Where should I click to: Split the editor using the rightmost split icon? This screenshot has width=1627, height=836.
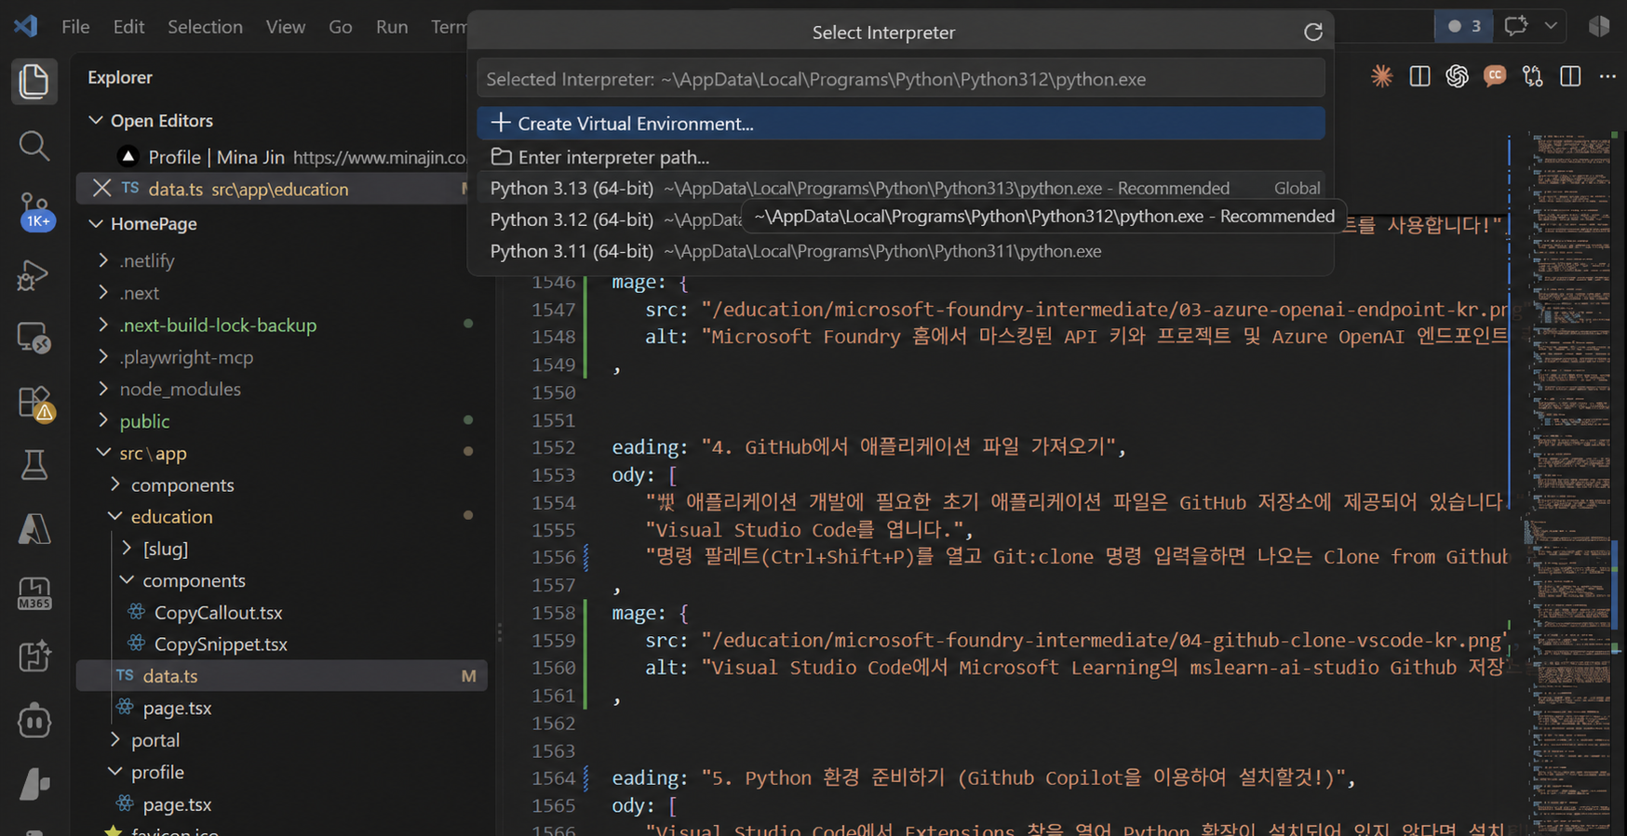coord(1570,76)
